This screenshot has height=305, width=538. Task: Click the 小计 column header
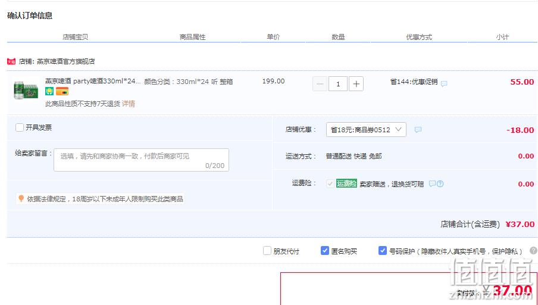[502, 37]
